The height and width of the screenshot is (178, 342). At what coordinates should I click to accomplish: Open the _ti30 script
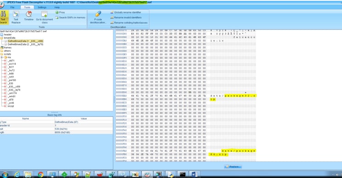pos(9,83)
